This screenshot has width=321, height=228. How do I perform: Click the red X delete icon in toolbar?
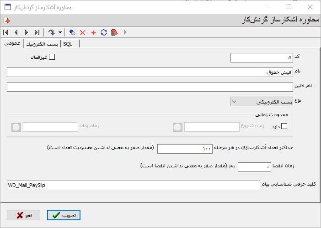pos(83,32)
